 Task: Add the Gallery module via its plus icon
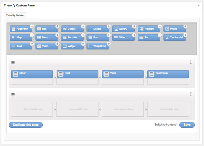coord(134,26)
